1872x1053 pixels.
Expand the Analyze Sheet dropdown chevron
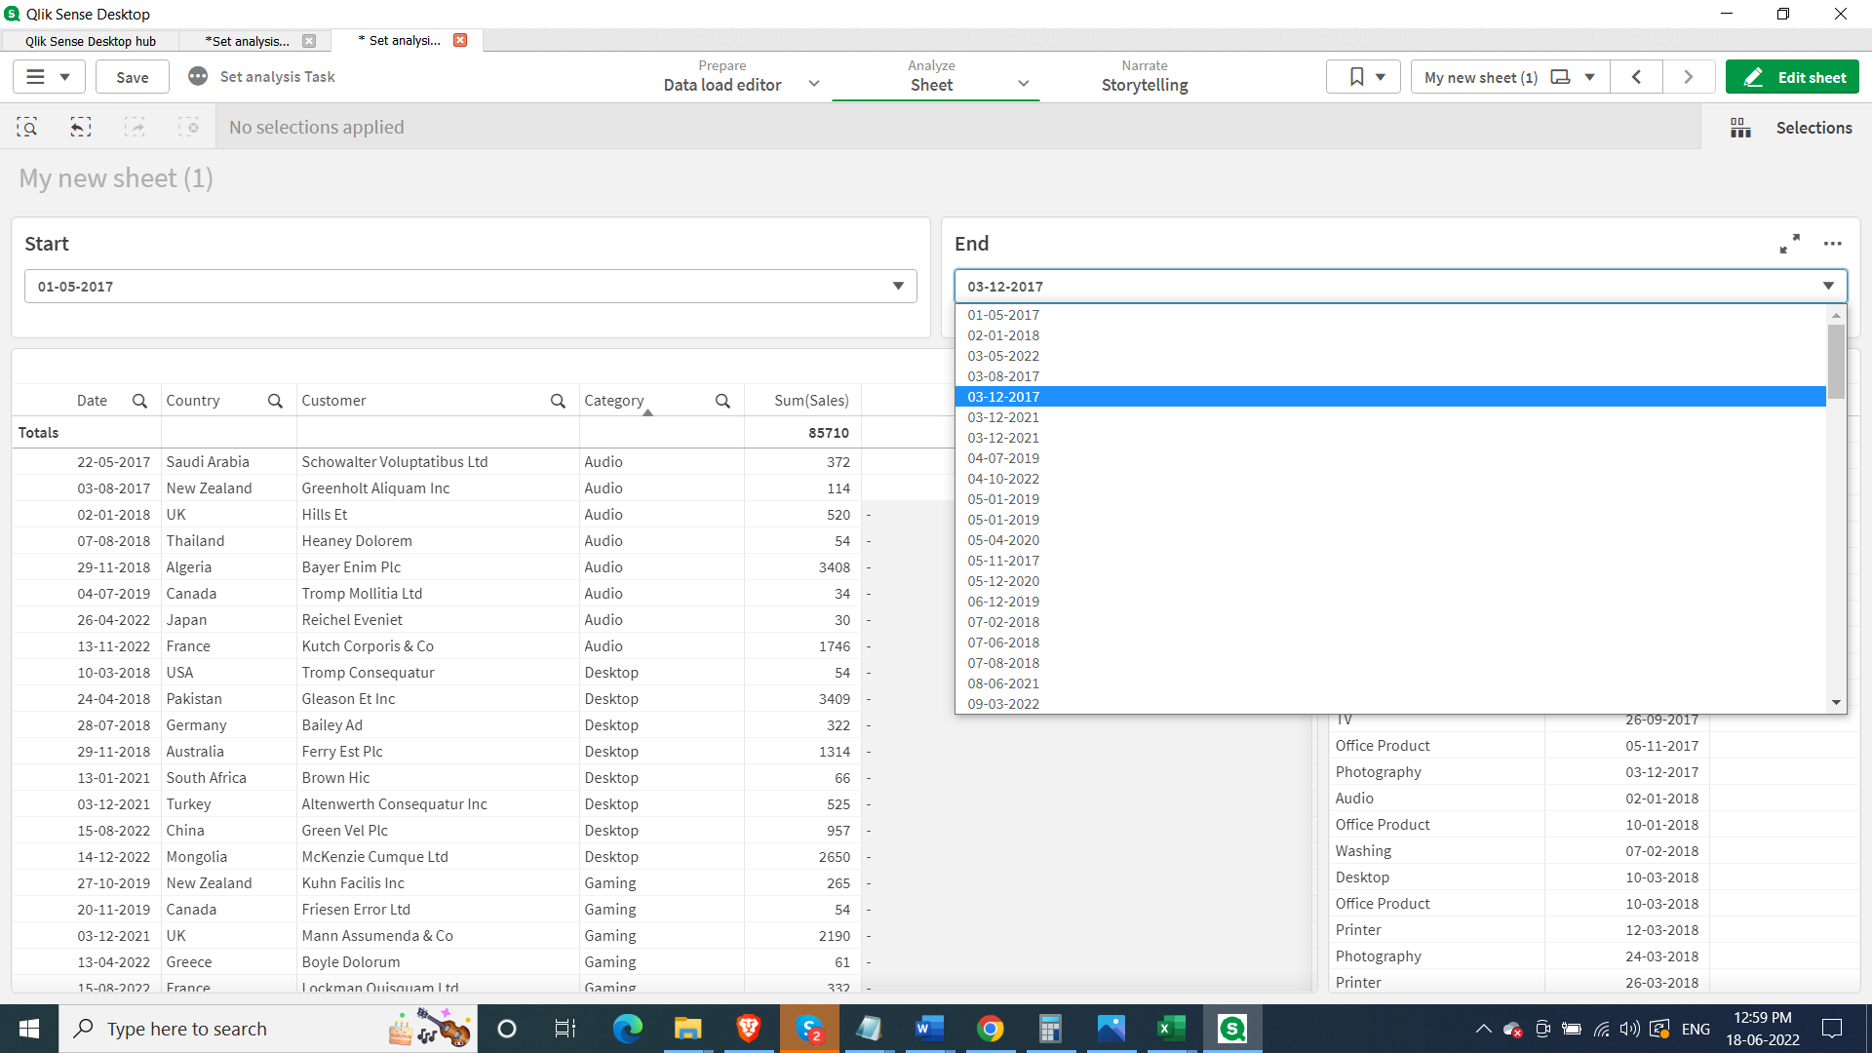[1024, 84]
